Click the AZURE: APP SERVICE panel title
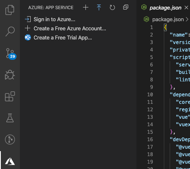 click(51, 7)
